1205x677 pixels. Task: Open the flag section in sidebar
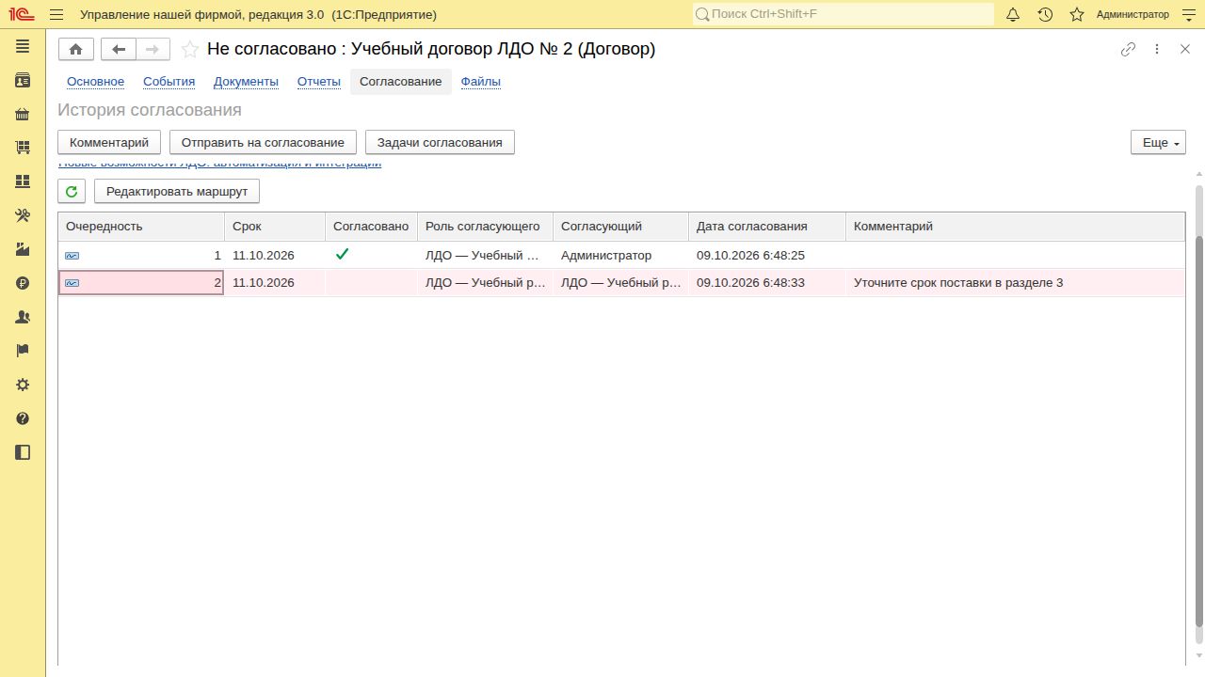click(23, 351)
